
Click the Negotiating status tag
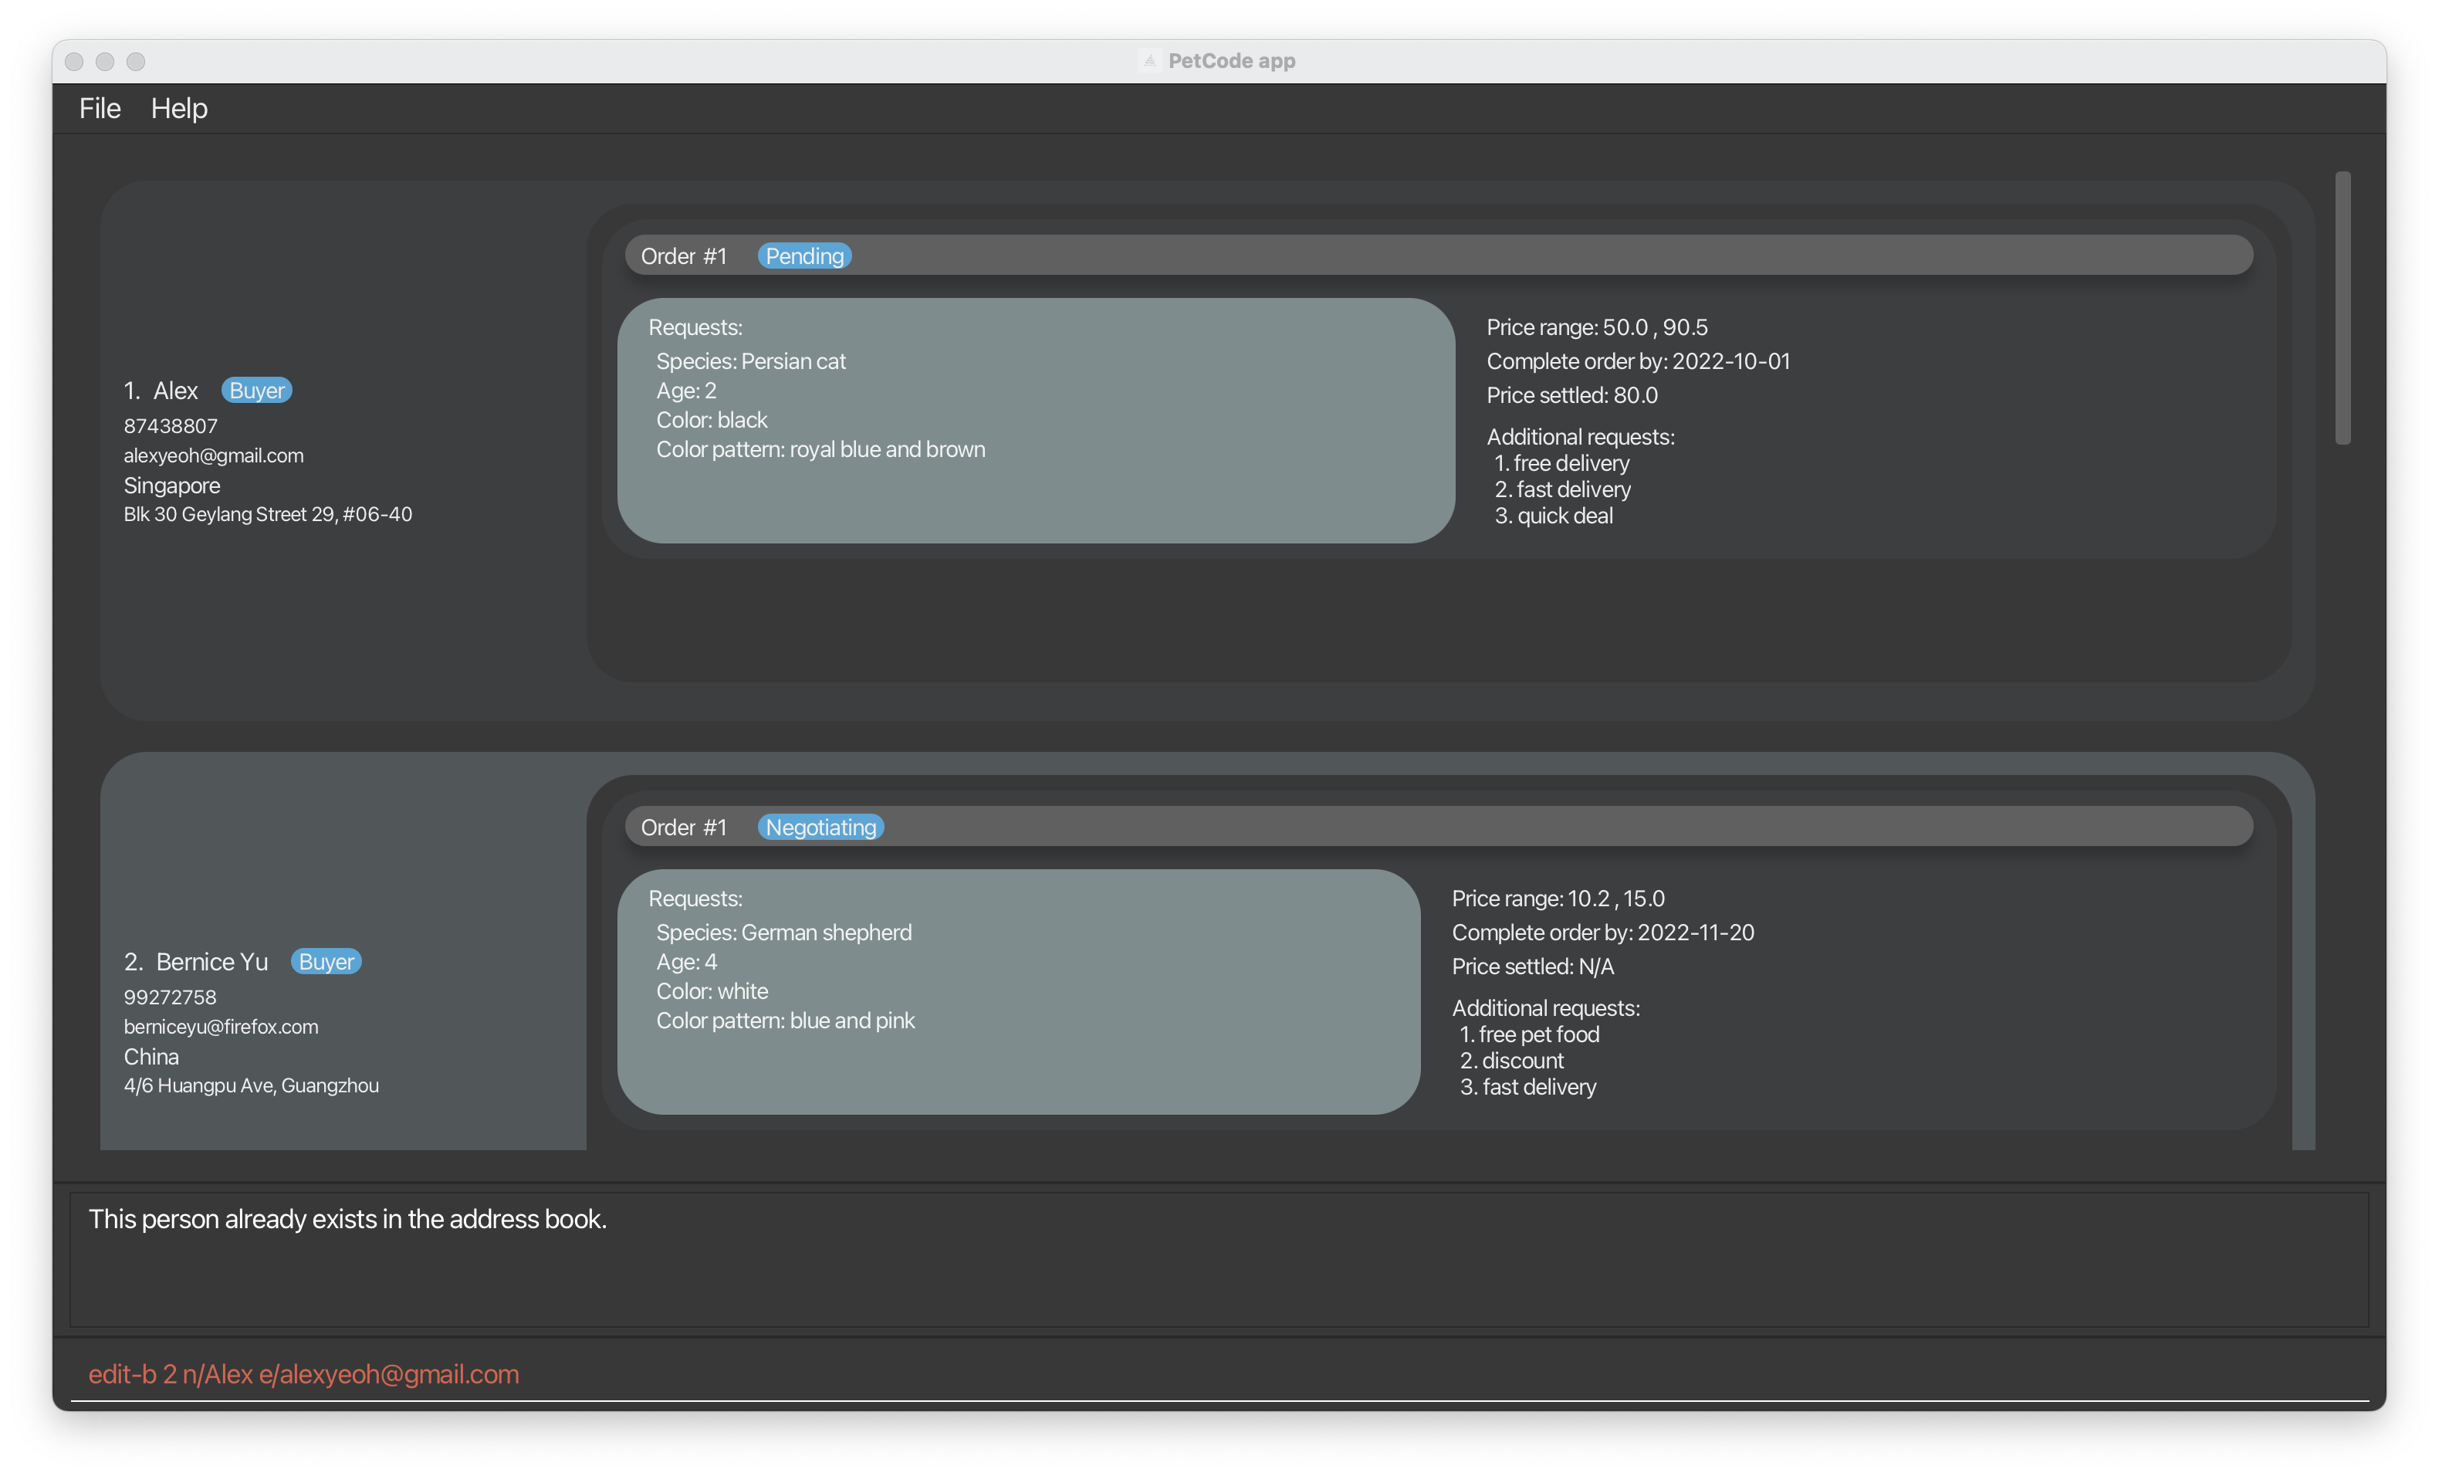point(820,828)
